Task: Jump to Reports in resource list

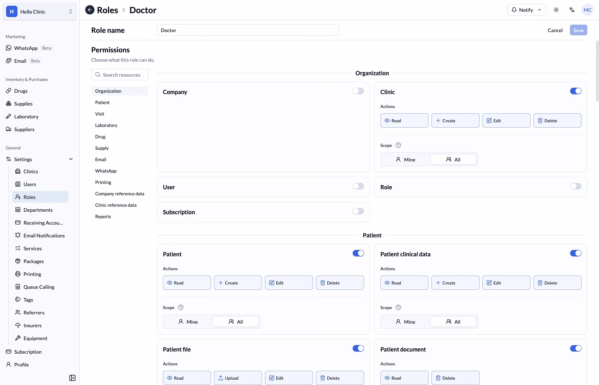Action: point(120,217)
